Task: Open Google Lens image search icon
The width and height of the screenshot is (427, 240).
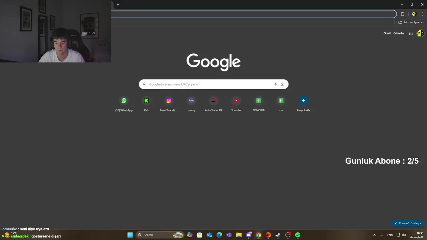Action: click(283, 84)
